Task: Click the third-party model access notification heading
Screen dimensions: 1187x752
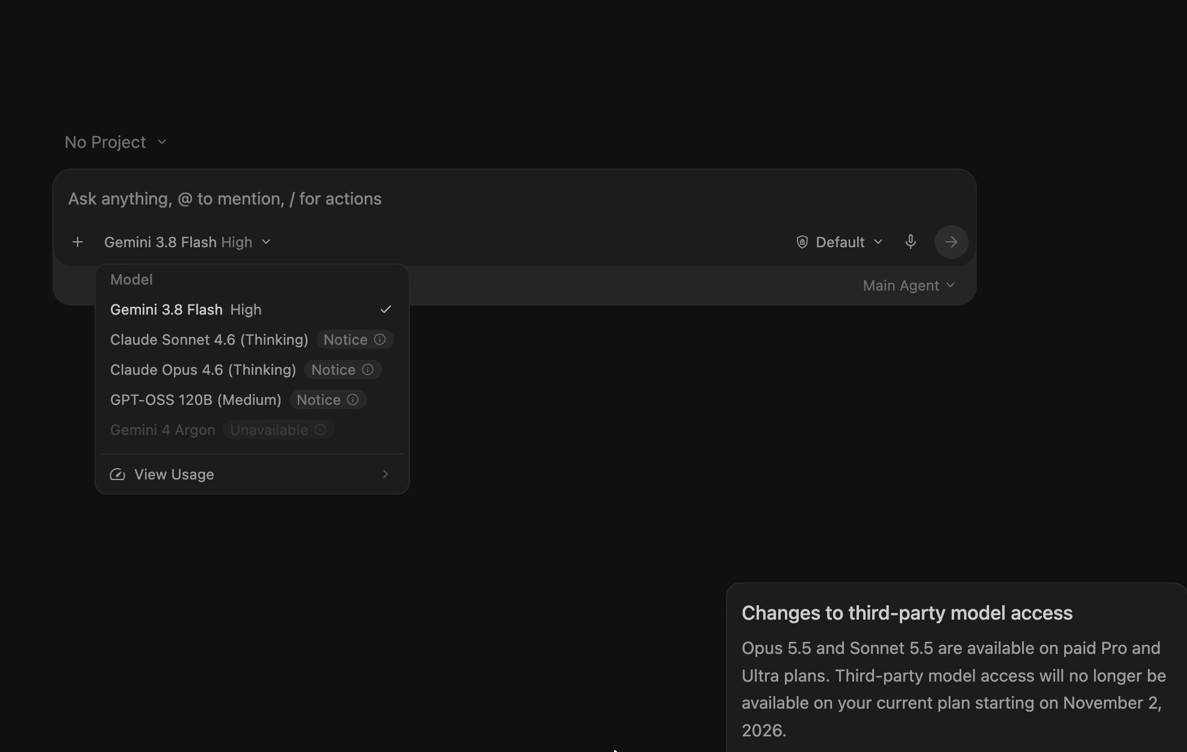Action: 907,612
